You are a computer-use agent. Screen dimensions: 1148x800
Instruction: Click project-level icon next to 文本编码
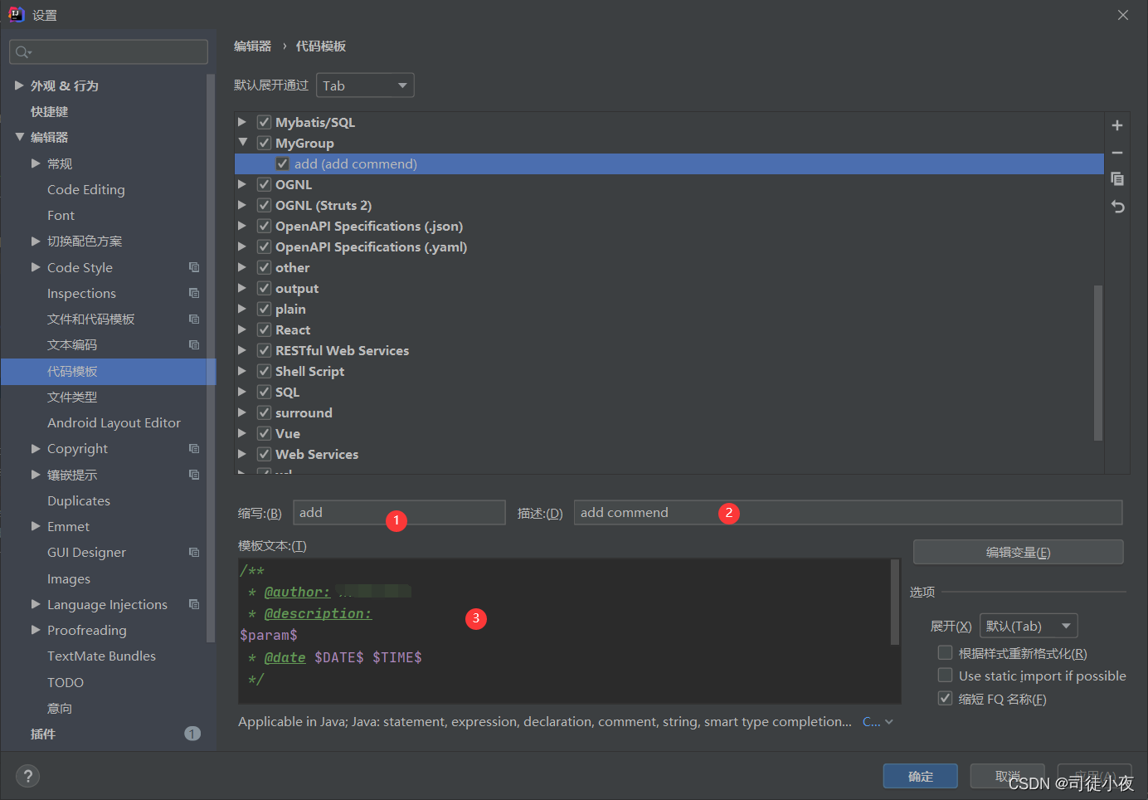194,344
